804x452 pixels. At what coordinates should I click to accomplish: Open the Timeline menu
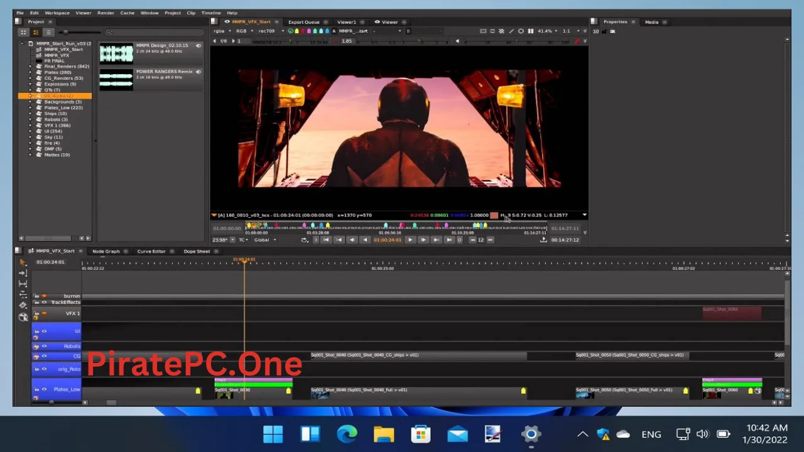(x=211, y=13)
